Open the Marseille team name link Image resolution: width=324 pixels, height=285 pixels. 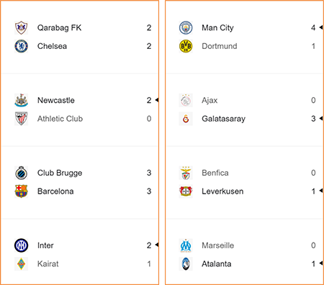217,245
